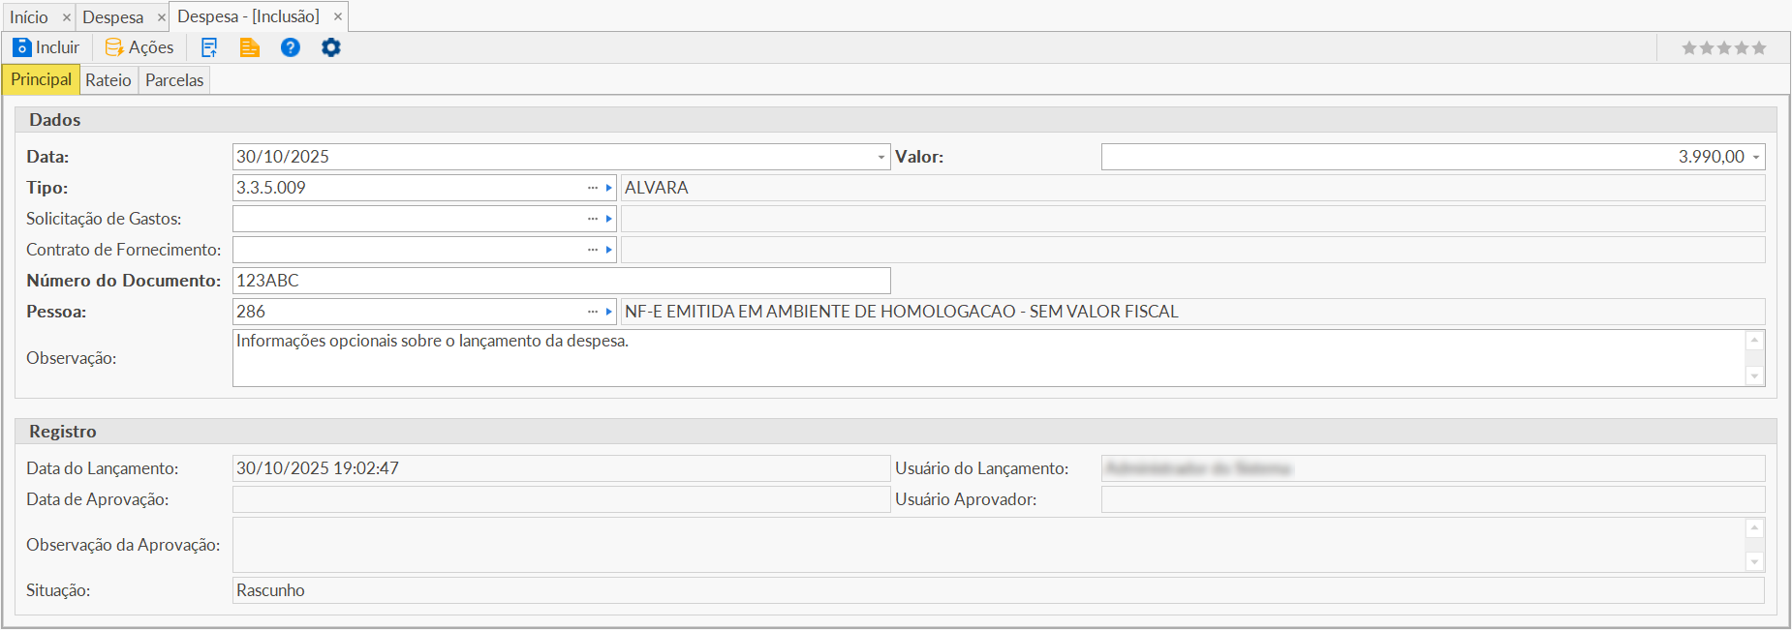
Task: Close the Despesa tab
Action: [162, 17]
